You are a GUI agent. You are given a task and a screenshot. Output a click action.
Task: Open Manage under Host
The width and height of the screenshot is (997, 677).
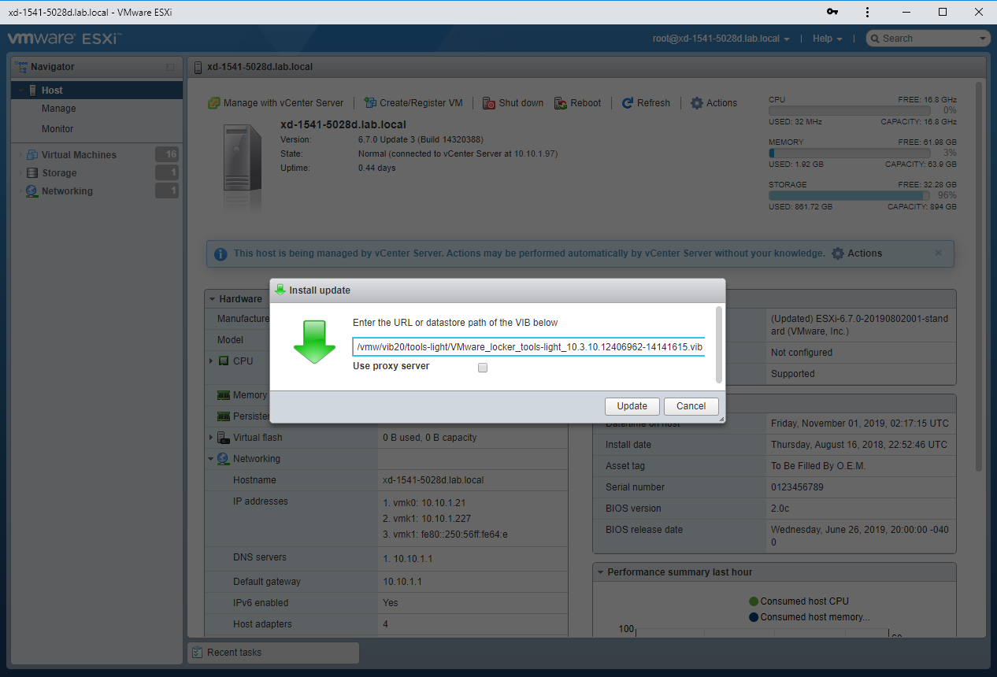click(59, 109)
